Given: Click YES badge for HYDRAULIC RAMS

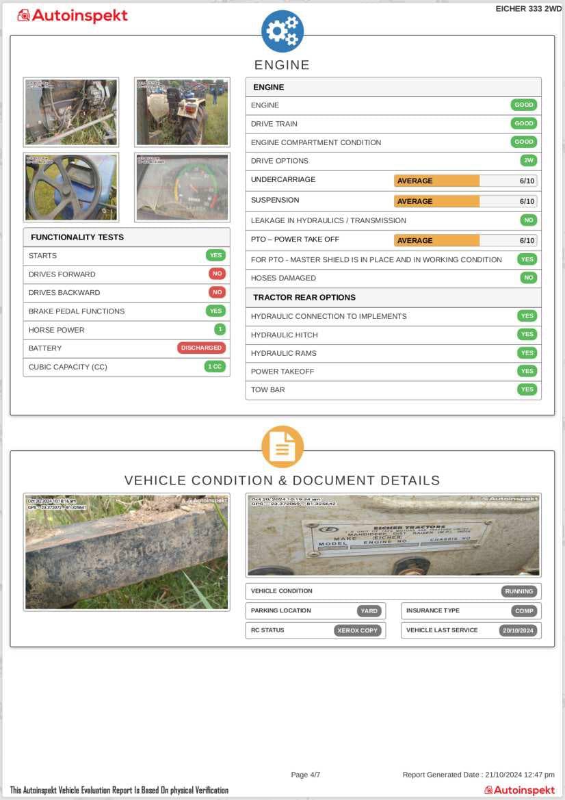Looking at the screenshot, I should [527, 352].
